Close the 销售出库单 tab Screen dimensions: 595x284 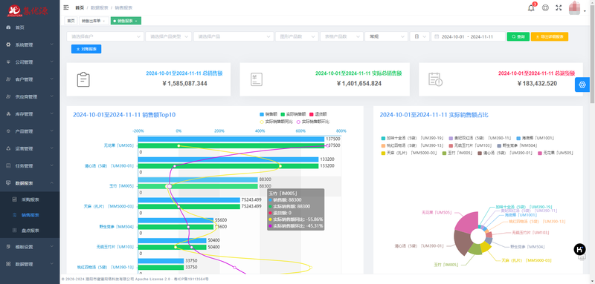(x=104, y=21)
